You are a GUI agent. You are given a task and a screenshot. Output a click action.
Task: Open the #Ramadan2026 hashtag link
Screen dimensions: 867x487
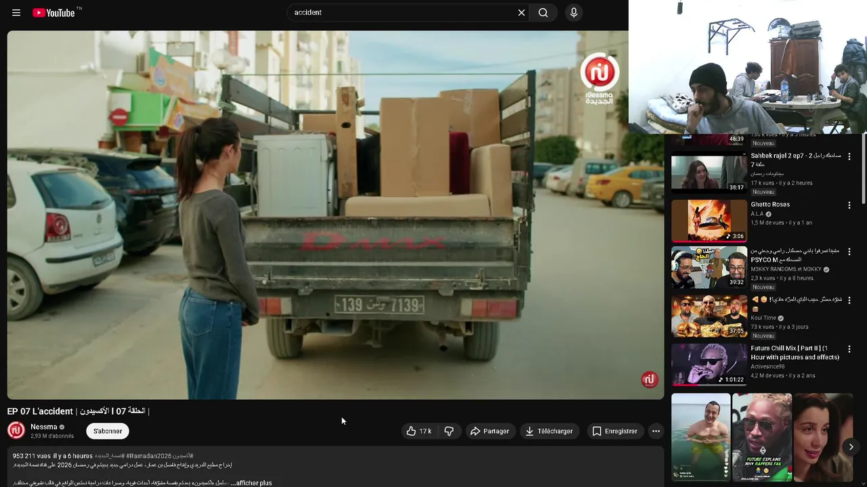coord(148,456)
